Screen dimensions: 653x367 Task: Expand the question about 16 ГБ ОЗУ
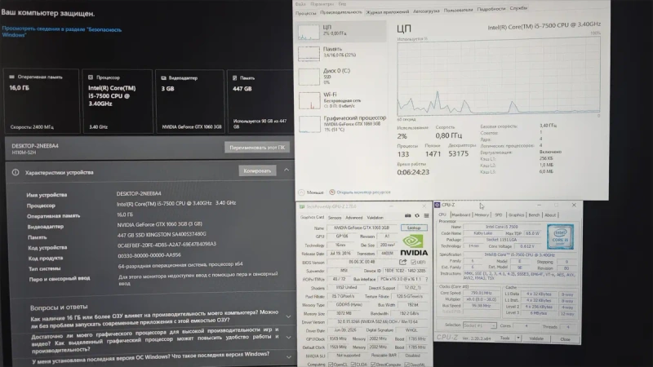point(288,316)
